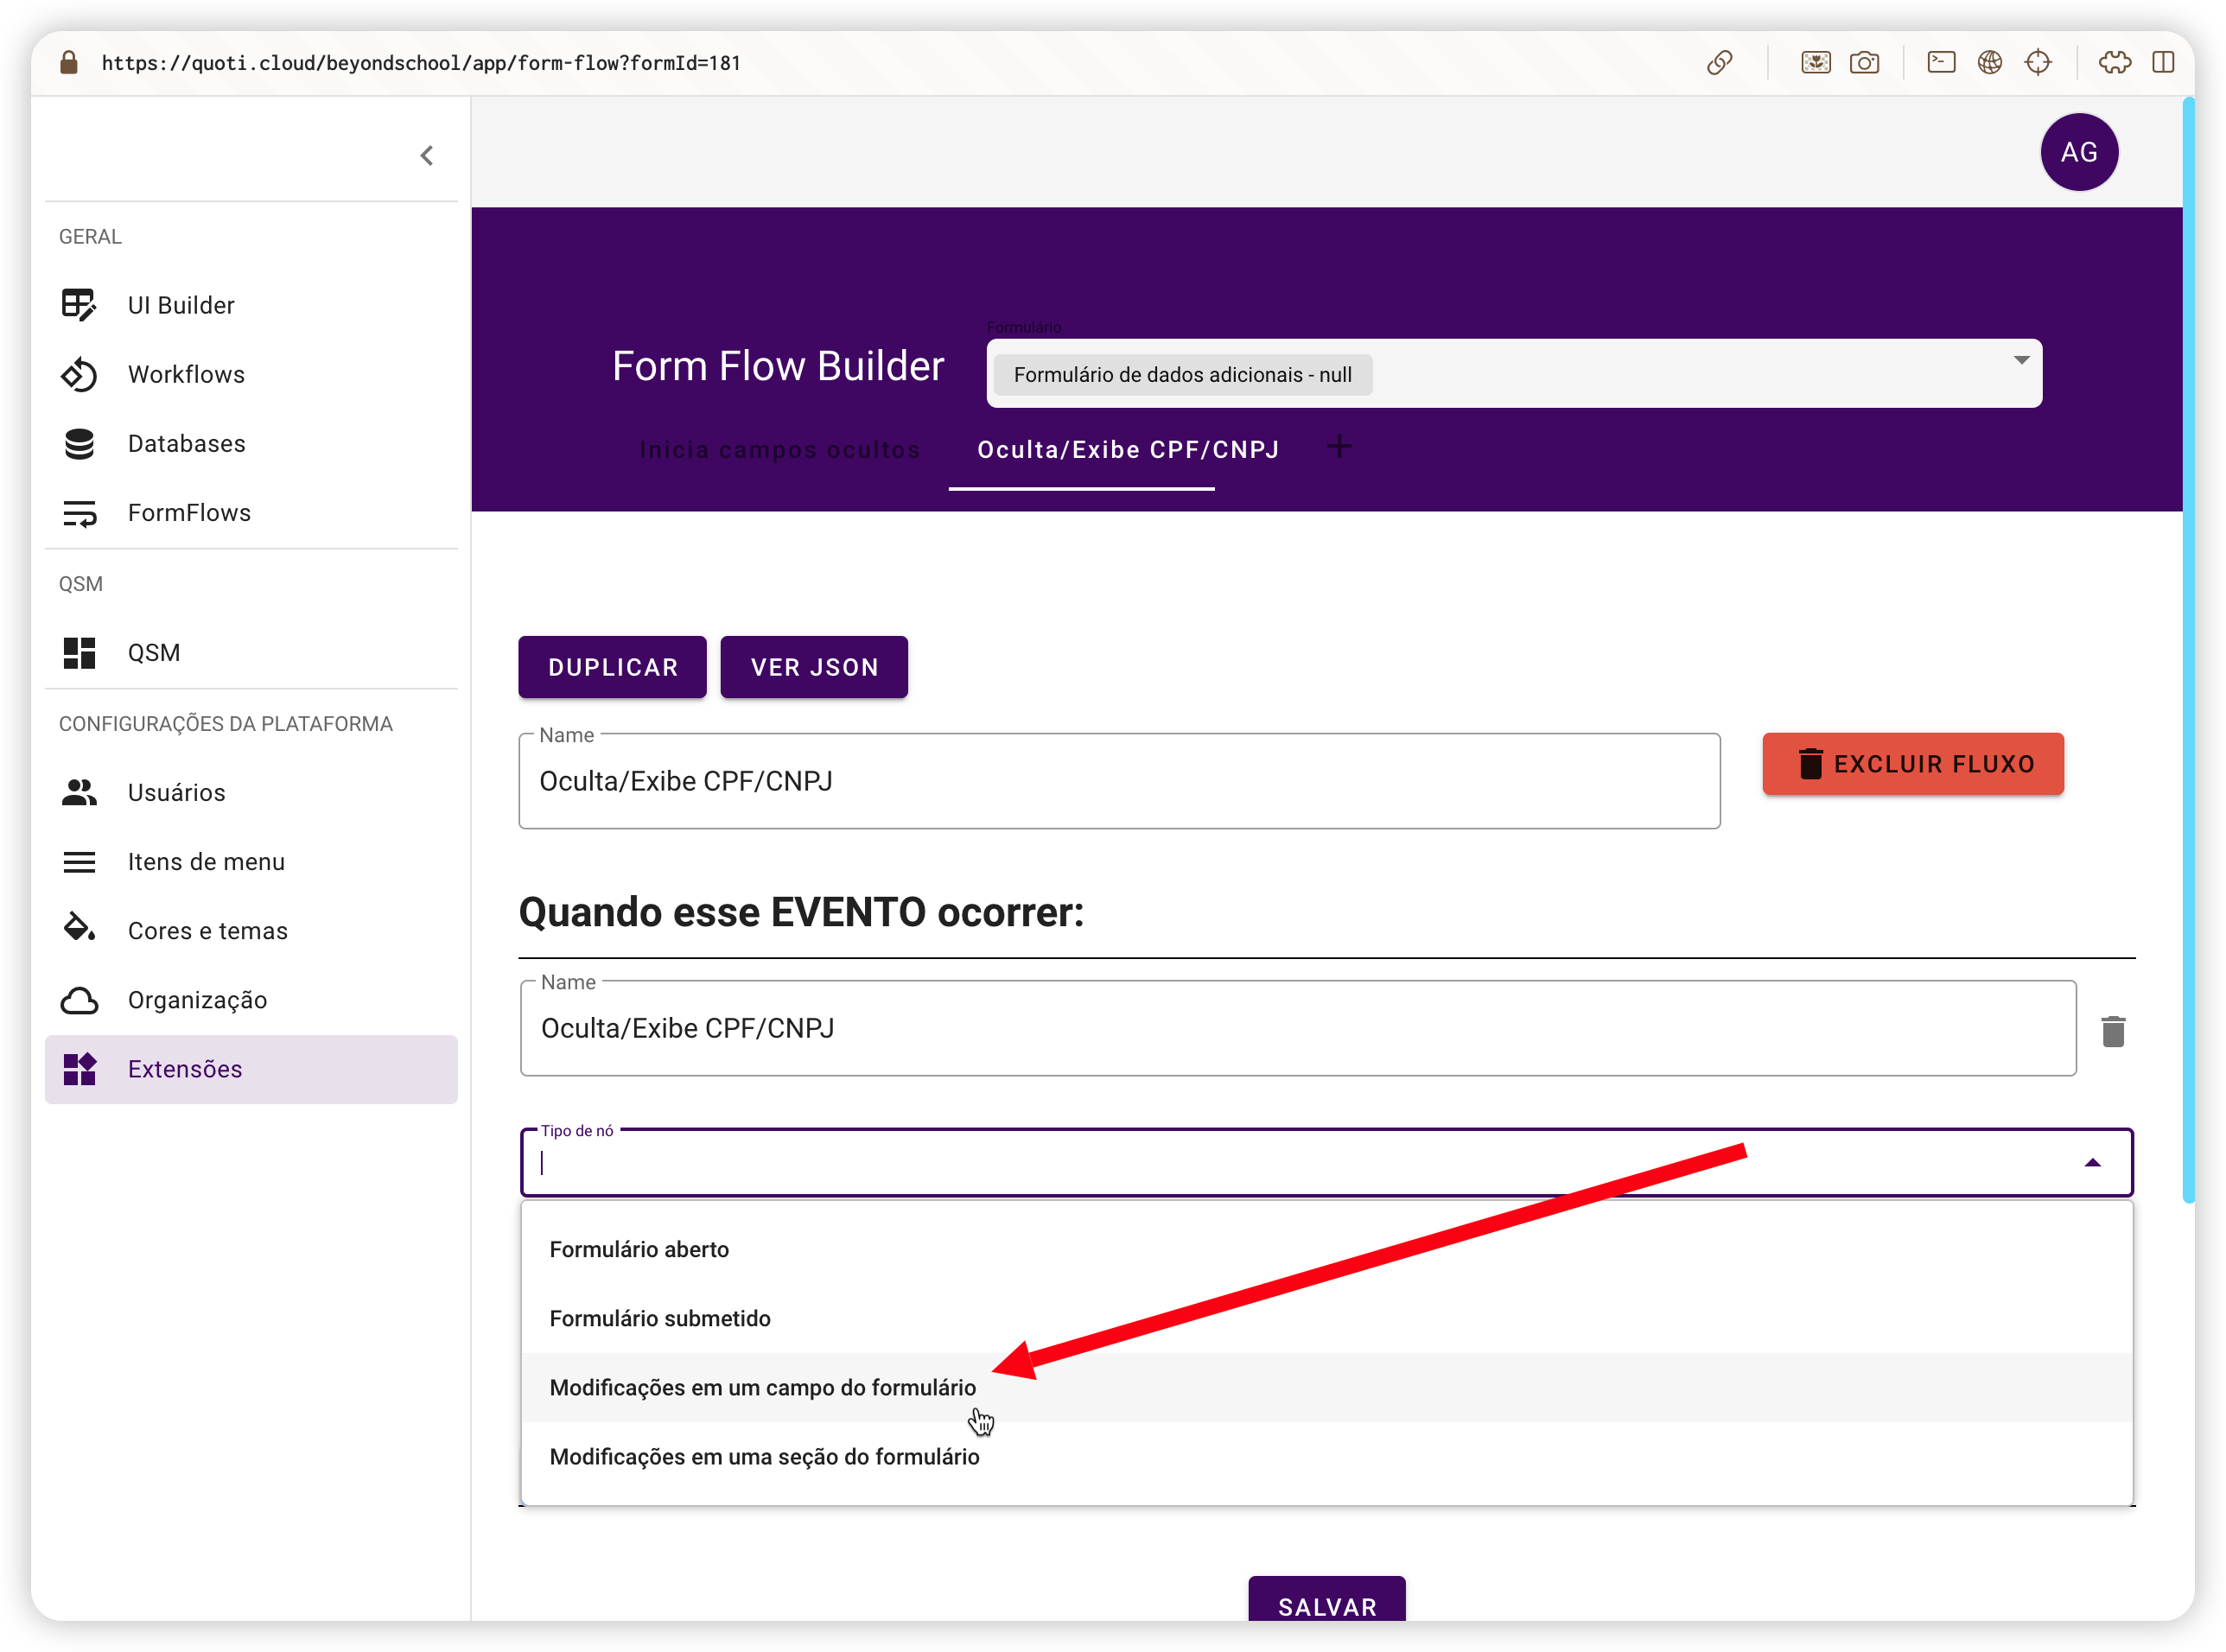2226x1652 pixels.
Task: Click the camera screenshot icon in the browser toolbar
Action: (x=1864, y=63)
